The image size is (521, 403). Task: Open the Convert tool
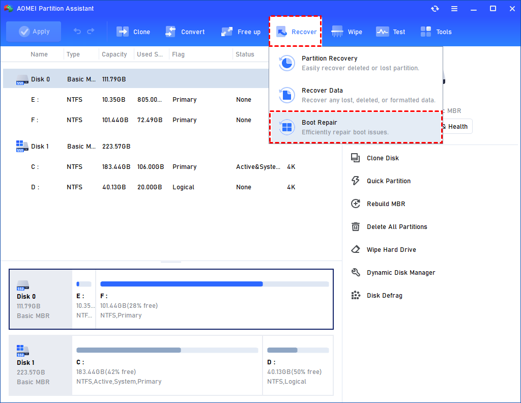click(x=185, y=32)
